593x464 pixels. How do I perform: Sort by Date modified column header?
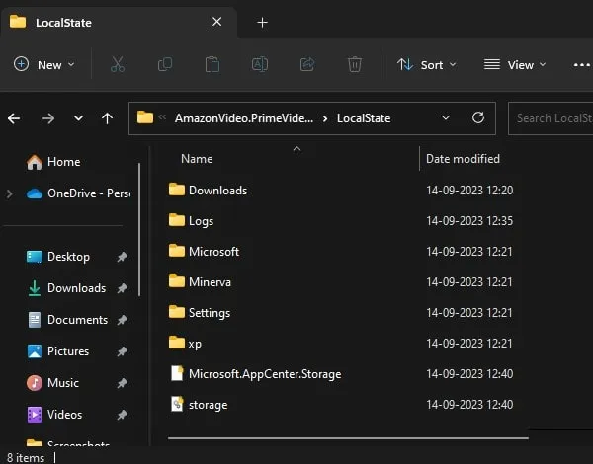point(463,159)
